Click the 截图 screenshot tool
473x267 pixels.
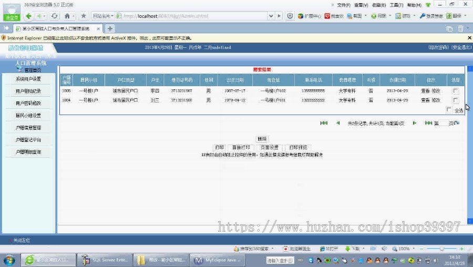[x=354, y=16]
